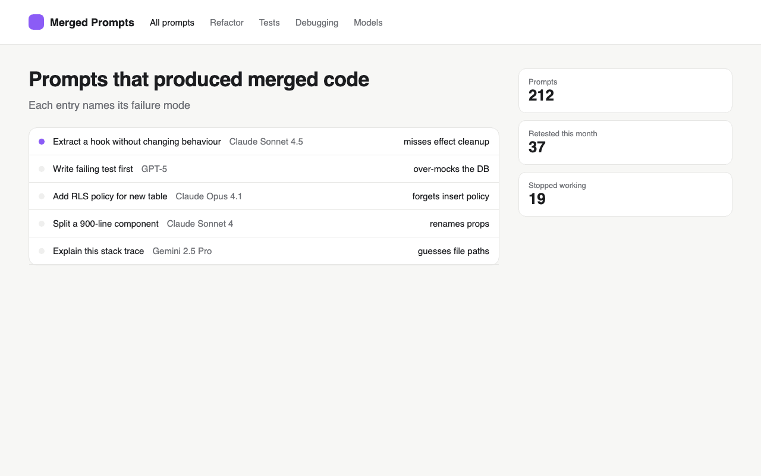Screen dimensions: 761x476
Task: Switch to the All prompts tab
Action: click(x=172, y=23)
